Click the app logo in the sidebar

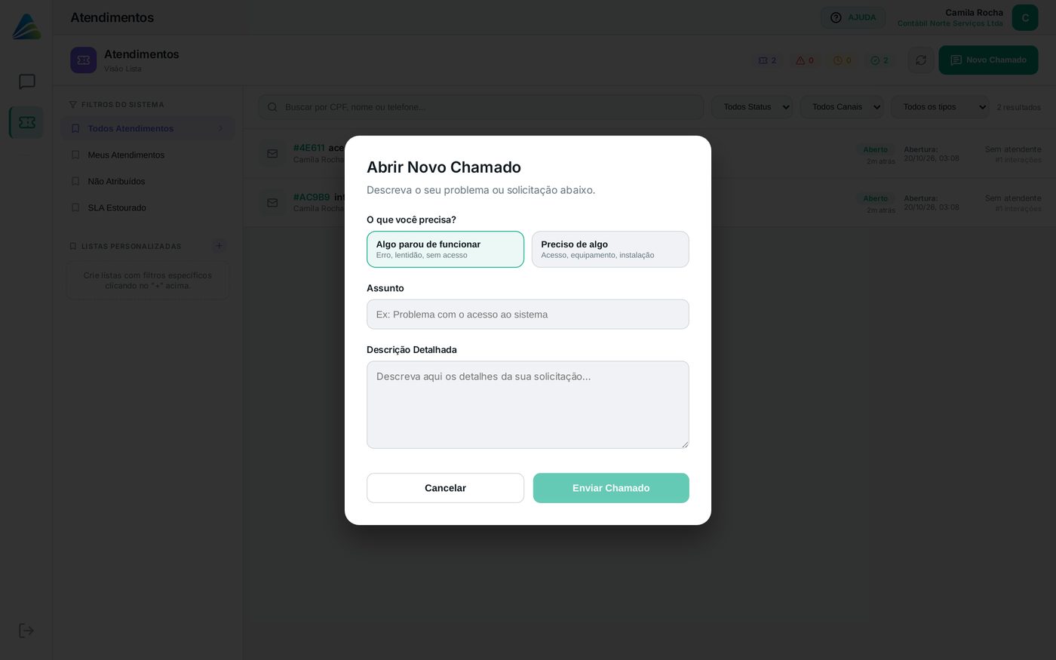(26, 26)
